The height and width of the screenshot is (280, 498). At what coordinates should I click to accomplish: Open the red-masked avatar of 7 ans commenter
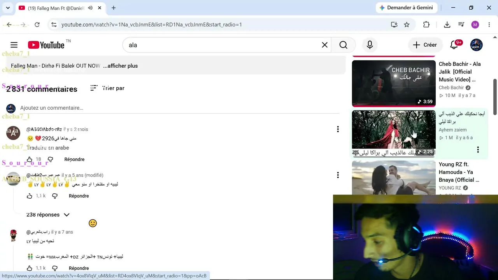(13, 236)
